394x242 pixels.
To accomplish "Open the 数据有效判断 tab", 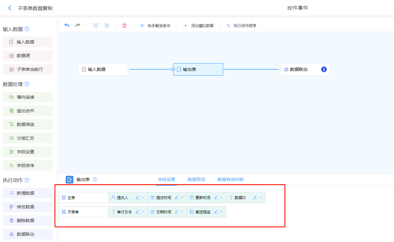I will coord(231,179).
